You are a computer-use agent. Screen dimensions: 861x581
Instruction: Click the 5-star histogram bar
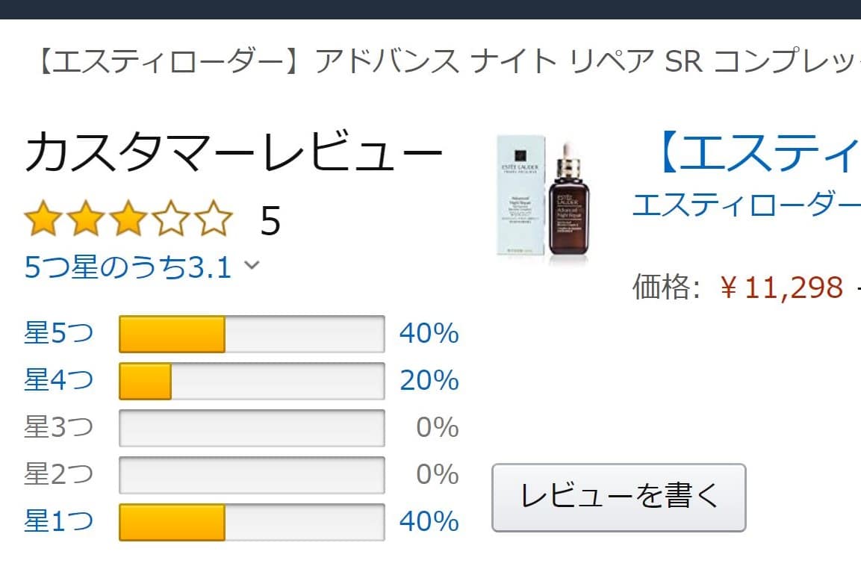click(x=252, y=334)
